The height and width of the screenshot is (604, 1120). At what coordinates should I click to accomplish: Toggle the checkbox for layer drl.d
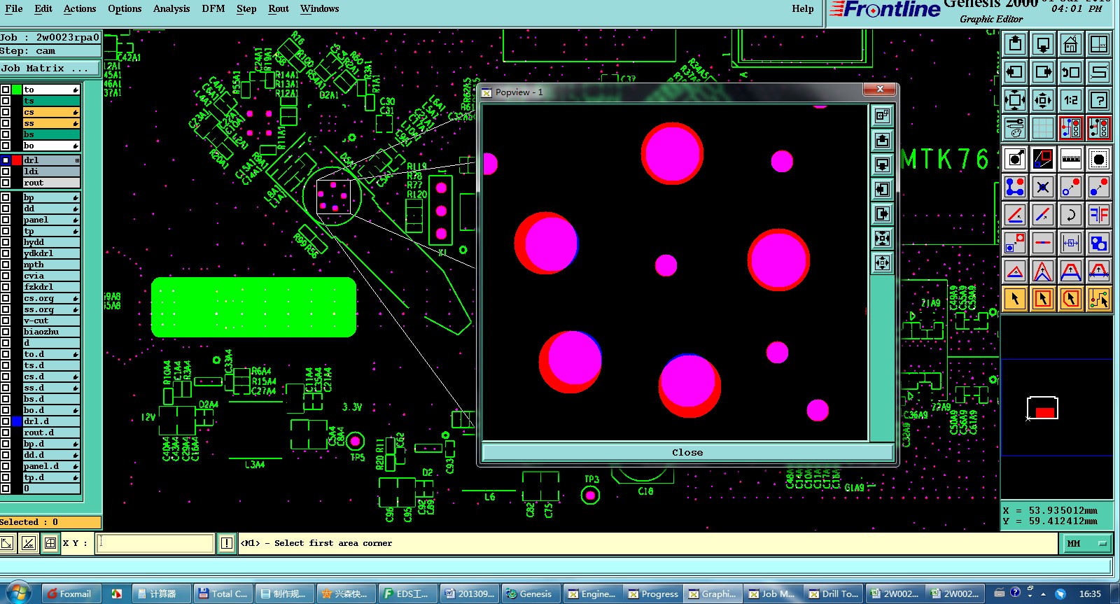6,421
